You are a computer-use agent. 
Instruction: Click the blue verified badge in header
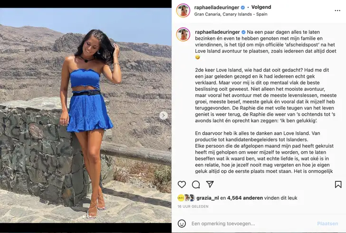tap(243, 8)
